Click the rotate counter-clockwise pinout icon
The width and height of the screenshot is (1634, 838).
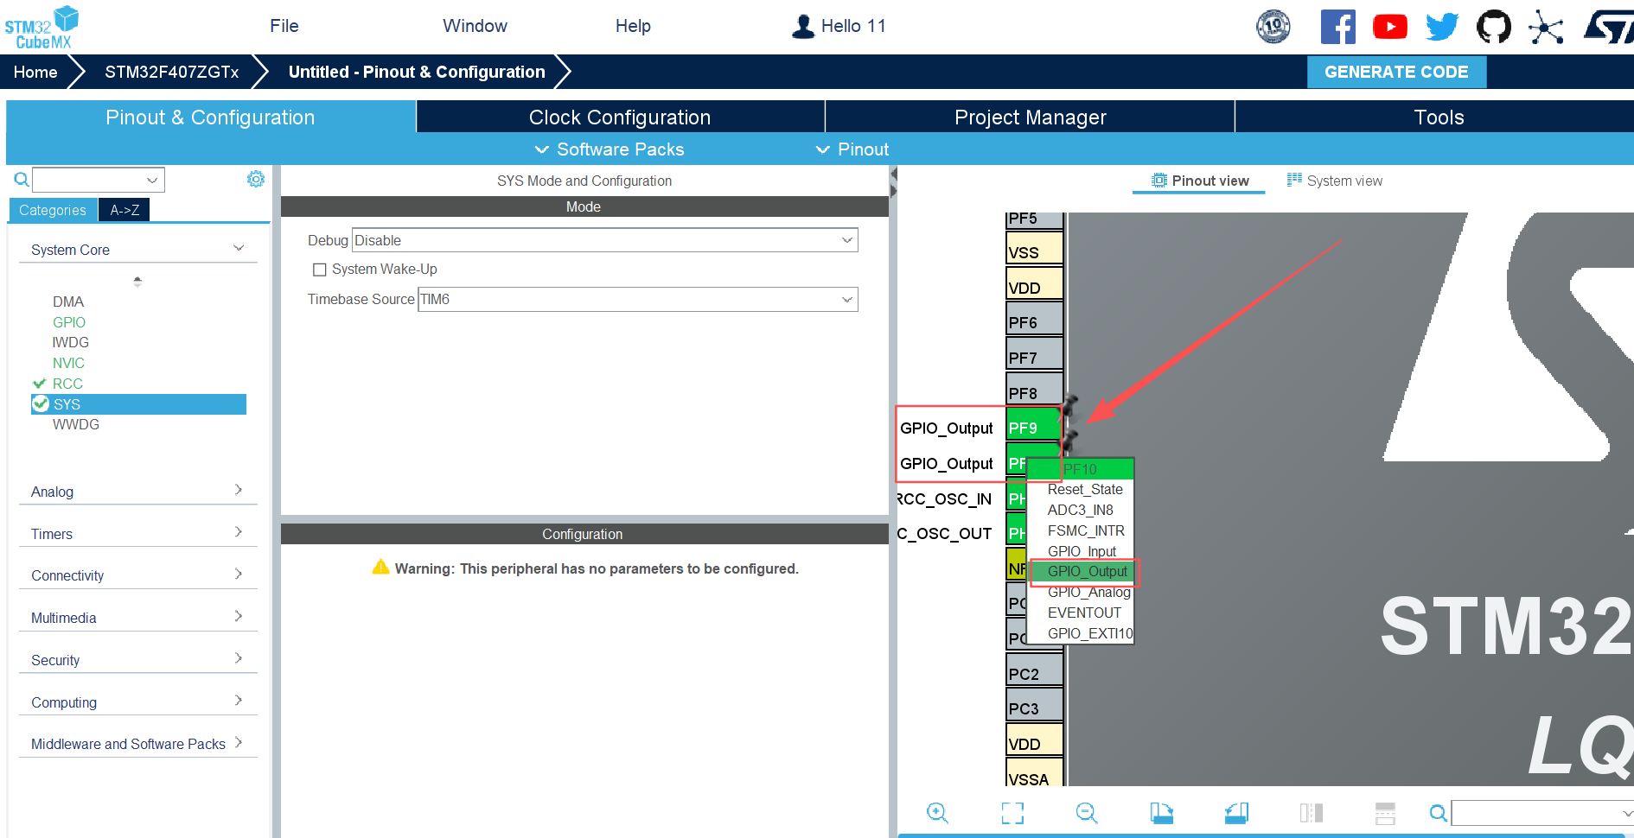tap(1236, 813)
